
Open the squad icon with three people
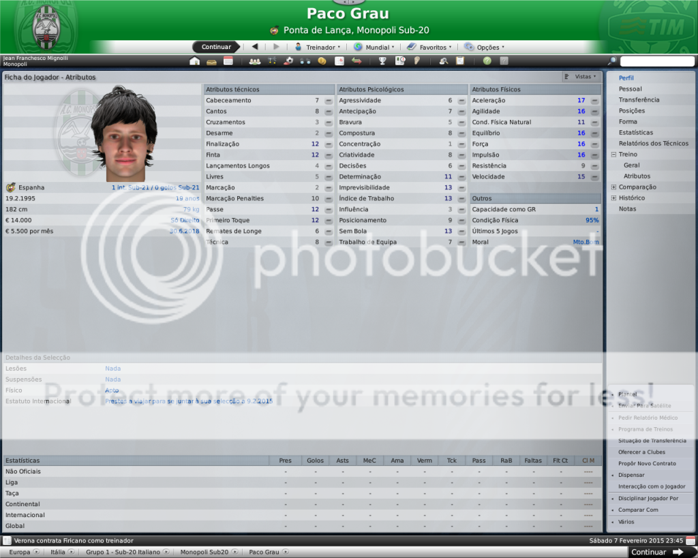(x=255, y=61)
